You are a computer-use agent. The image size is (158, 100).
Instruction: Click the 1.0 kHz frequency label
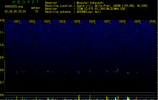pyautogui.click(x=2, y=45)
